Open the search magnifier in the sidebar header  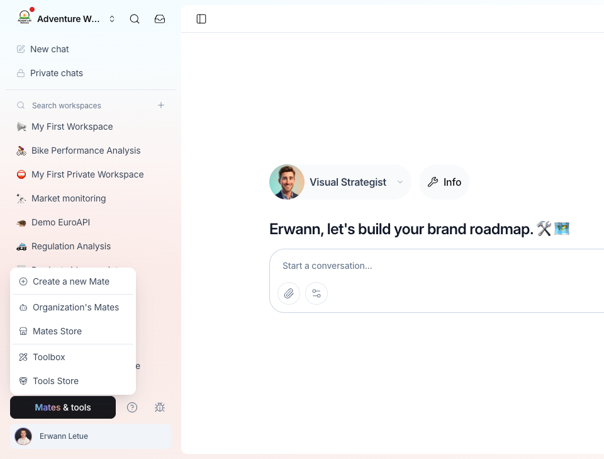click(135, 19)
